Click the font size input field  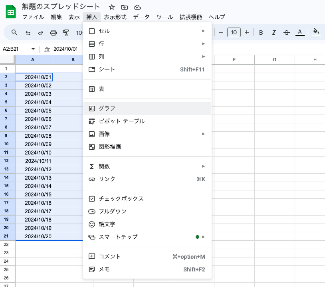click(234, 32)
